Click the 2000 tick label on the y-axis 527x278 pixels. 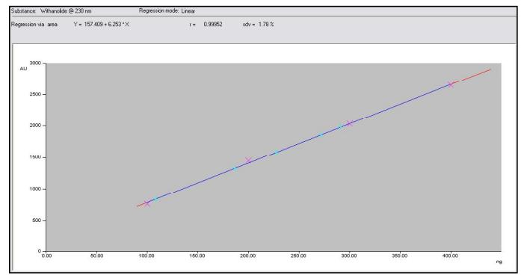pyautogui.click(x=35, y=126)
